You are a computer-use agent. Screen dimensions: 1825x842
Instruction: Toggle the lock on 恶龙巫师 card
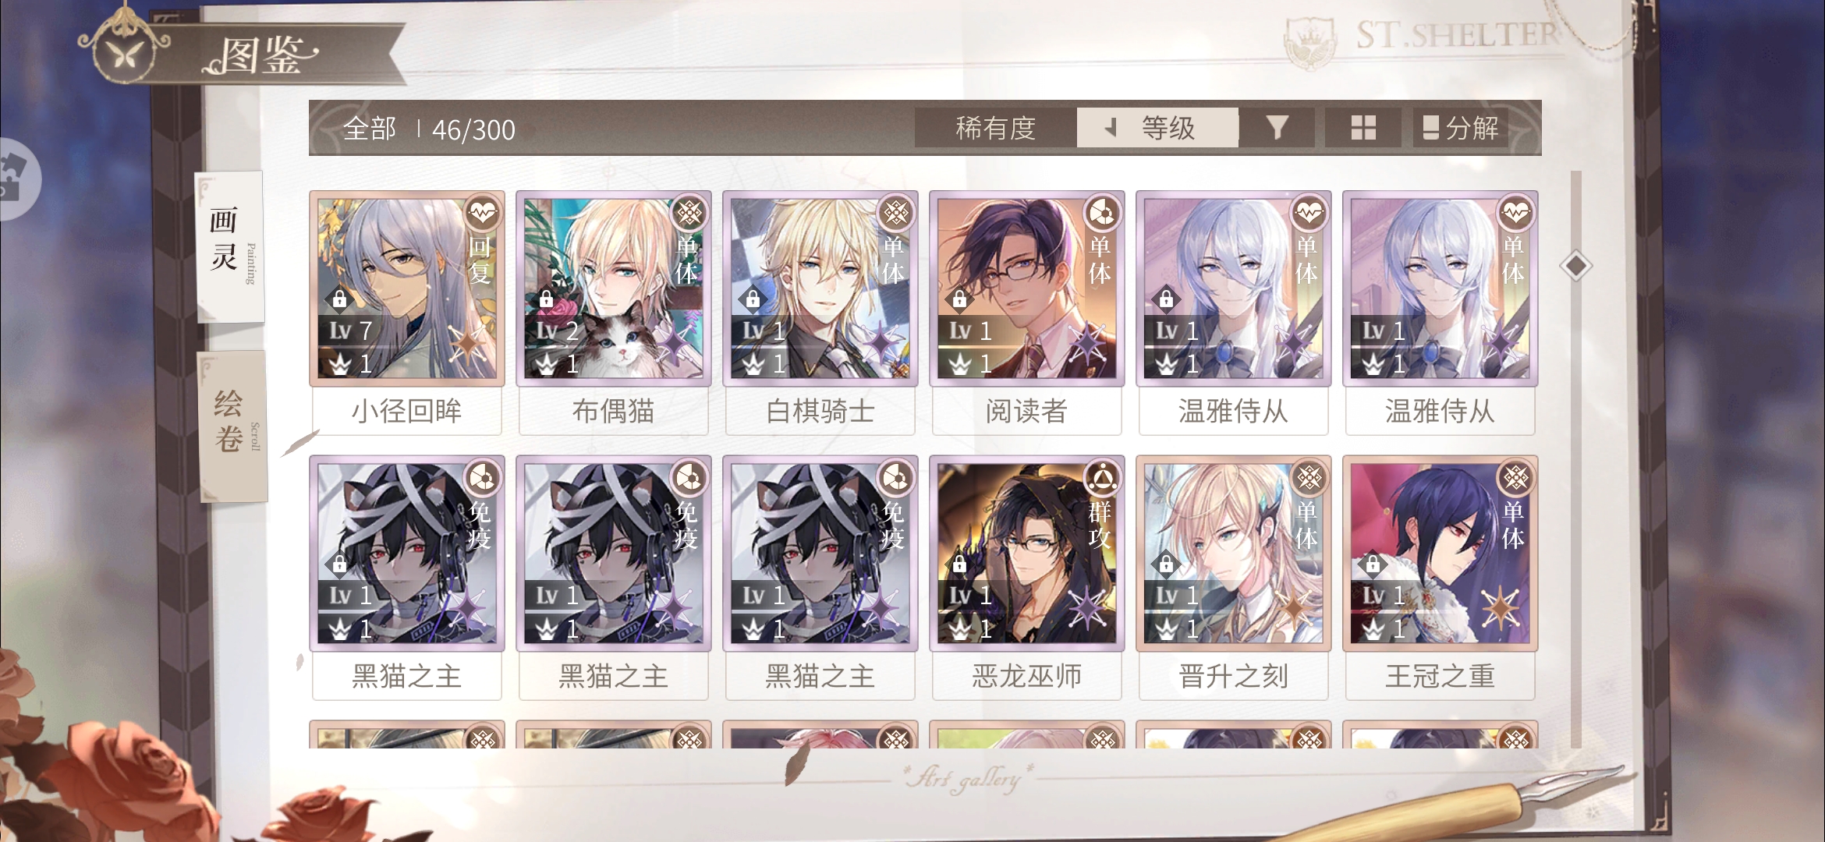(959, 563)
